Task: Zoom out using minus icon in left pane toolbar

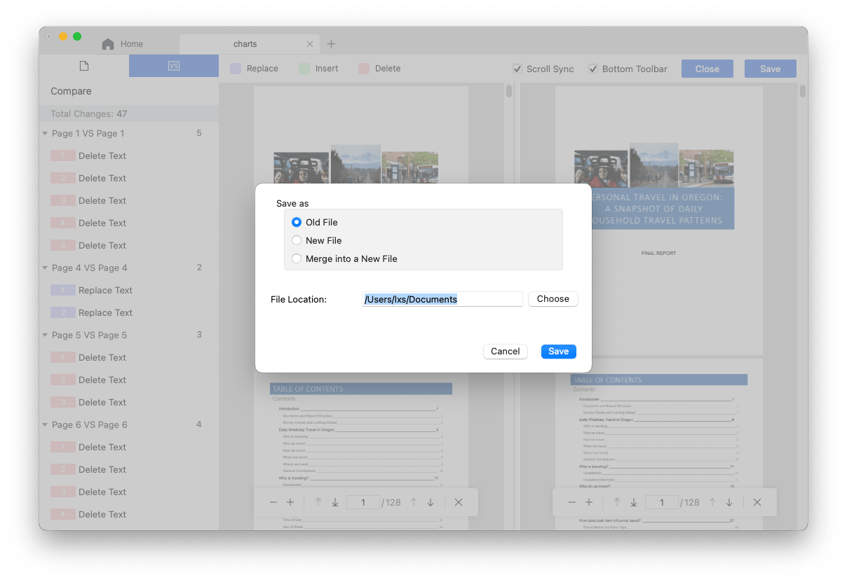Action: (273, 502)
